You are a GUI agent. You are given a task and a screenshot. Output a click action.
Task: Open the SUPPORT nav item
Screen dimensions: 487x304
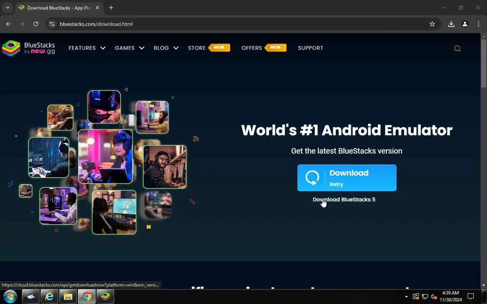[x=310, y=48]
